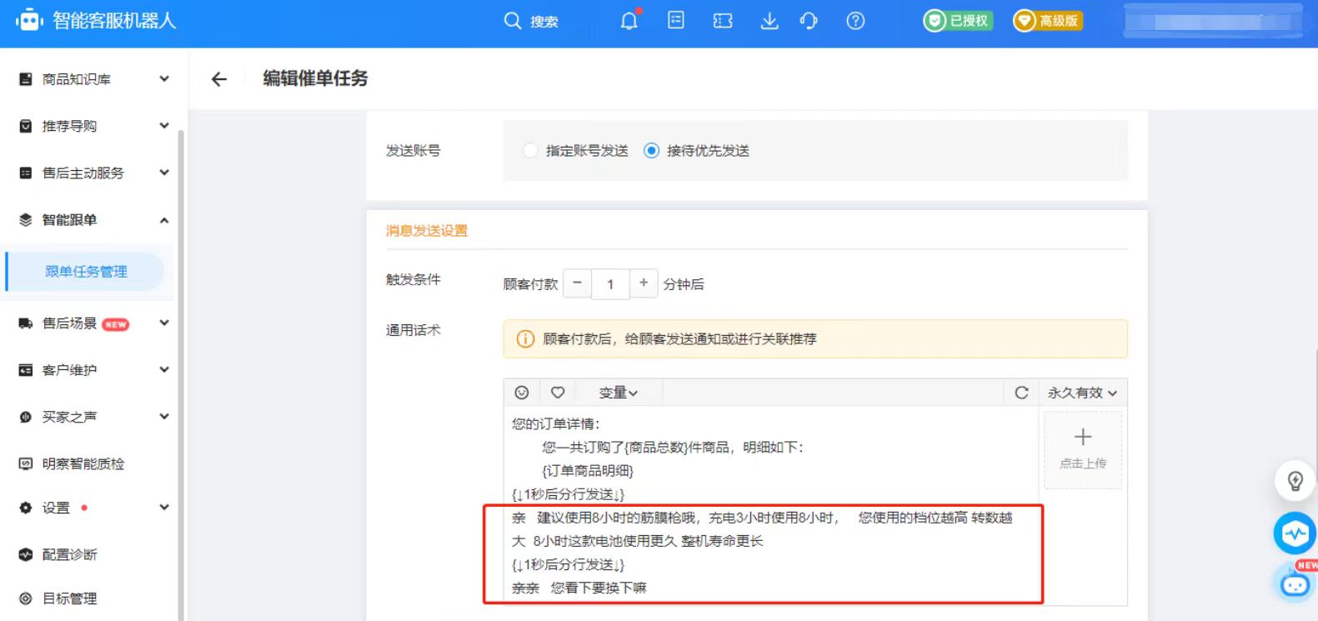Collapse the 智能跟单 chevron
Screen dimensions: 1318x621
[164, 220]
